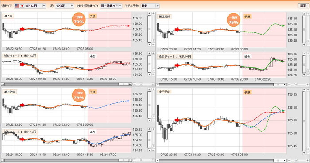Click scroll-up arrow of 07/06 similar chart
This screenshot has width=310, height=163.
(x=304, y=54)
